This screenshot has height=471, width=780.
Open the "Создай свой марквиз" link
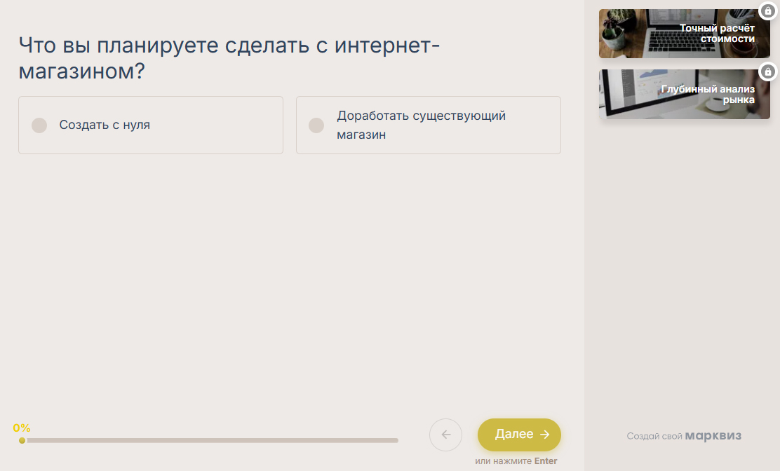coord(684,436)
